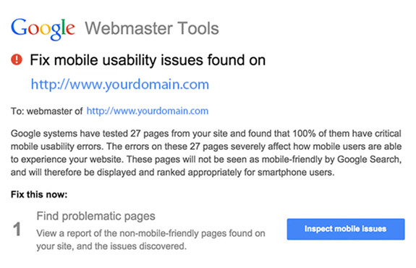Screen dimensions: 416x268
Task: Click the Google logo
Action: [x=43, y=29]
